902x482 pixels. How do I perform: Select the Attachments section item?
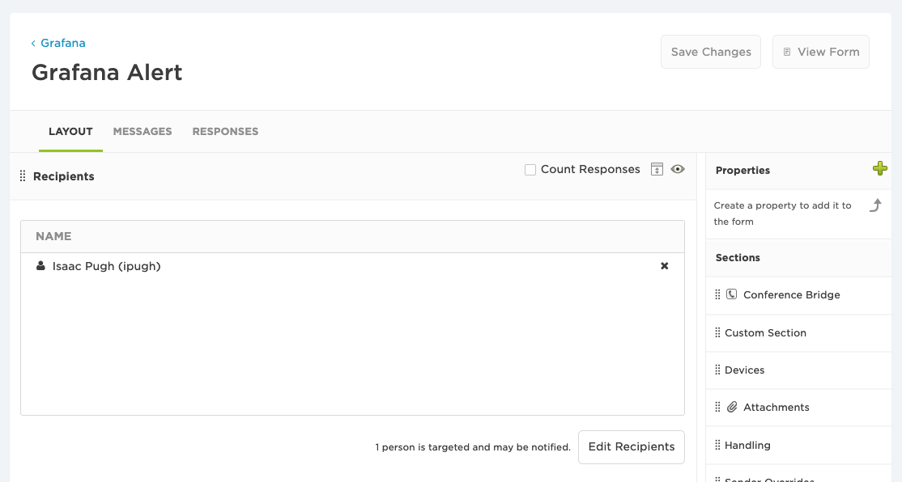click(798, 408)
